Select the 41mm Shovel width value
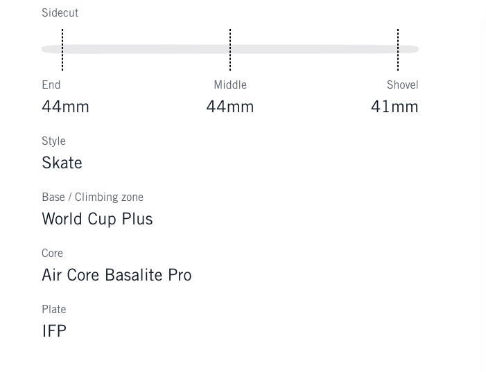Viewport: 486px width, 372px height. click(x=394, y=107)
